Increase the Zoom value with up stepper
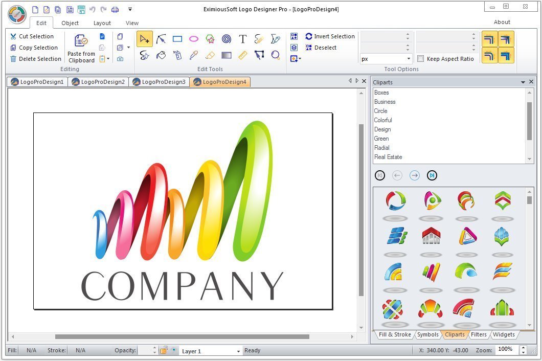This screenshot has height=361, width=542. pyautogui.click(x=523, y=348)
